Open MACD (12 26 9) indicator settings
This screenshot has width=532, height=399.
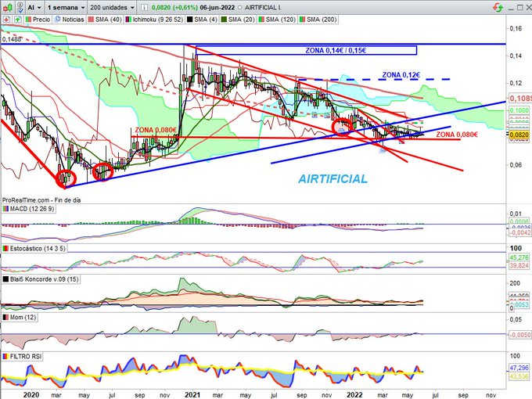pyautogui.click(x=28, y=209)
